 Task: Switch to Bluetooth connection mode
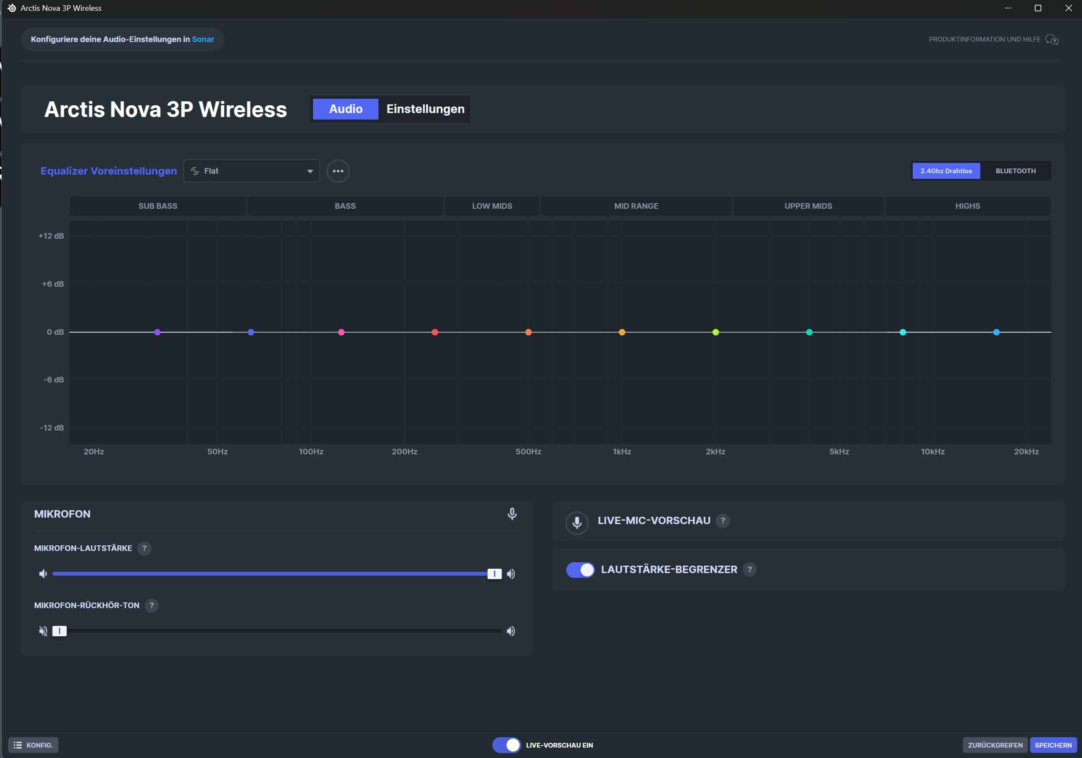(1015, 171)
